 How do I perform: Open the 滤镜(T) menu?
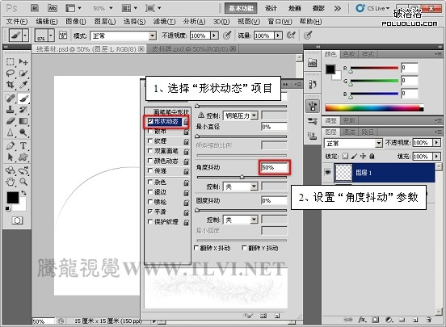click(x=164, y=22)
